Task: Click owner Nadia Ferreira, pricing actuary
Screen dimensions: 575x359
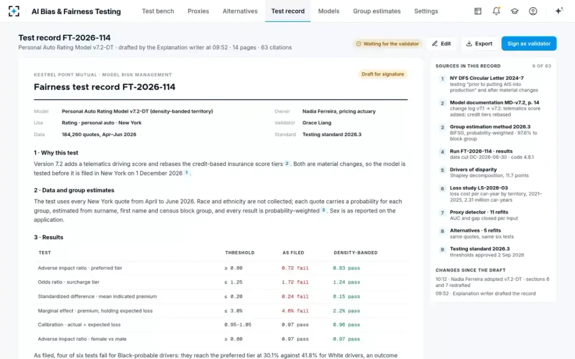Action: point(339,112)
